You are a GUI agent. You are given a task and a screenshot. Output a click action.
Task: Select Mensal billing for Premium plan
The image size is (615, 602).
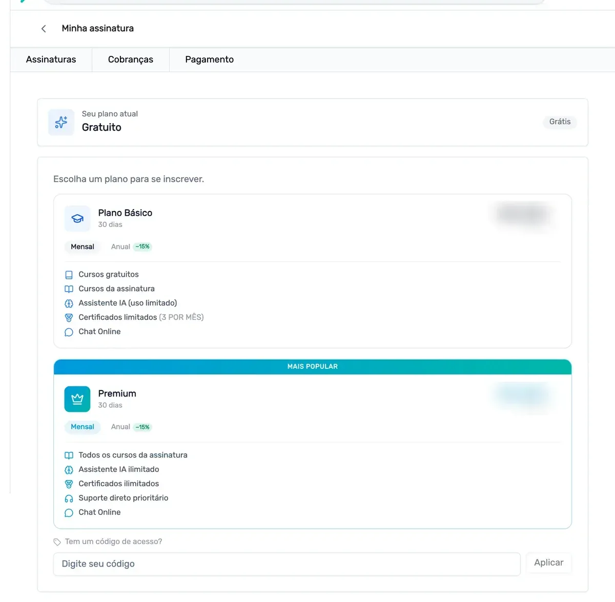(83, 427)
